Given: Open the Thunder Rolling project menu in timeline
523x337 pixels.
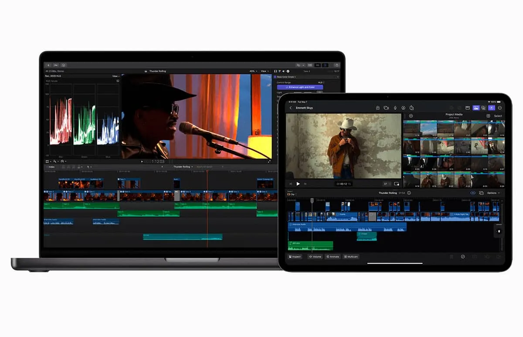Looking at the screenshot, I should coord(183,167).
